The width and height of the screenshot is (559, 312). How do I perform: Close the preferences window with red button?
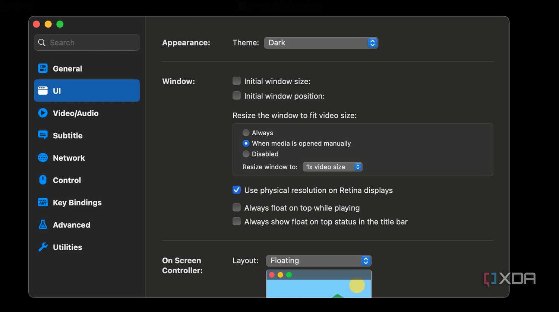click(x=37, y=24)
